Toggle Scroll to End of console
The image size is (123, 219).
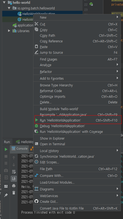[14, 179]
